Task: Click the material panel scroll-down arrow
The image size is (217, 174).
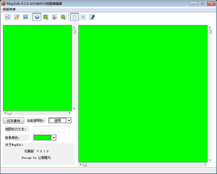Action: (74, 109)
